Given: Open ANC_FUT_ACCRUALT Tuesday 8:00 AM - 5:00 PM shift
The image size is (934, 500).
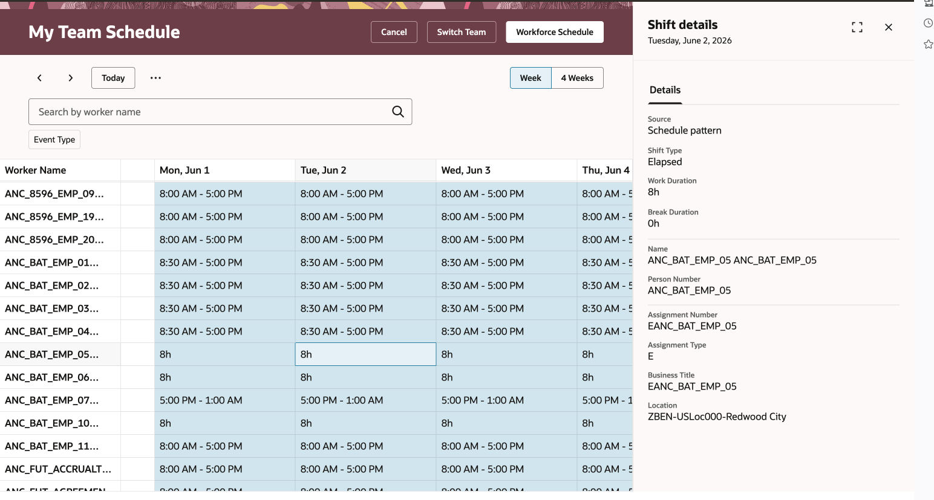Looking at the screenshot, I should (x=365, y=469).
